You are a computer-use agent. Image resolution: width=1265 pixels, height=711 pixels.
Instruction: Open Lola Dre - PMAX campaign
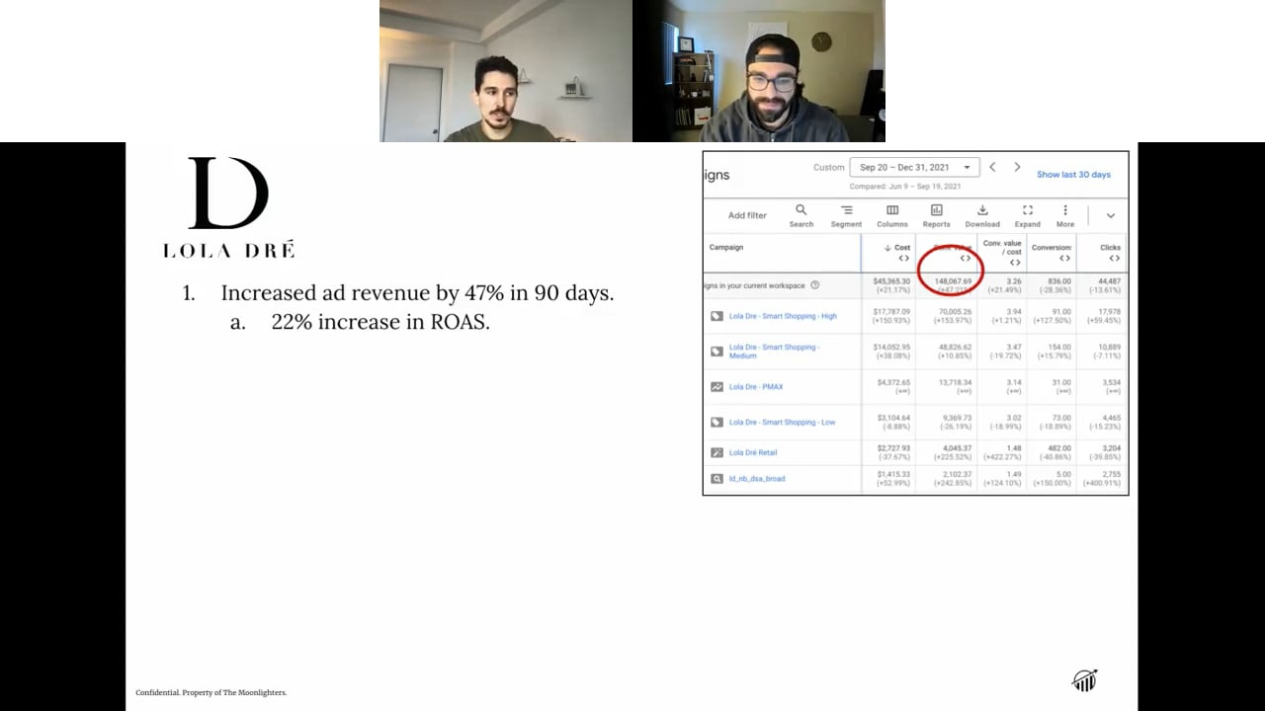point(756,387)
